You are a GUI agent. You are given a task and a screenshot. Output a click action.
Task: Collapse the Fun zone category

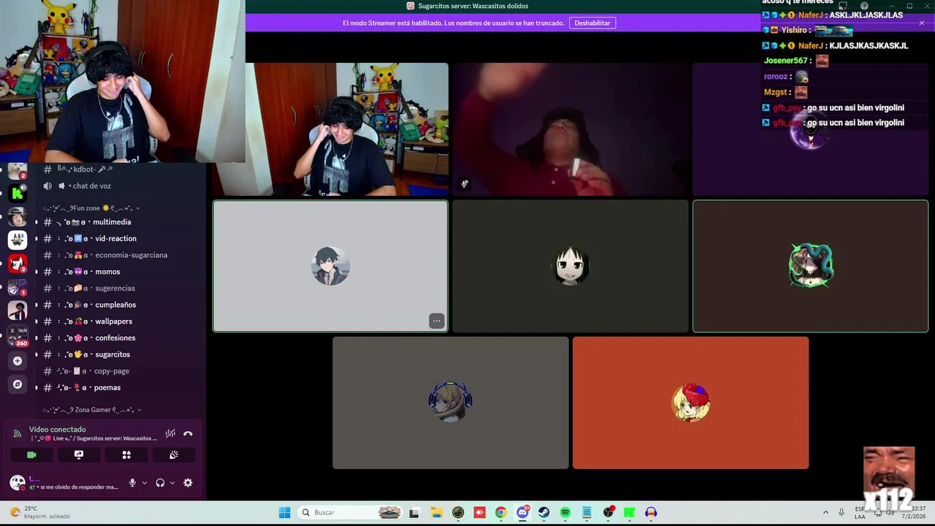[91, 208]
